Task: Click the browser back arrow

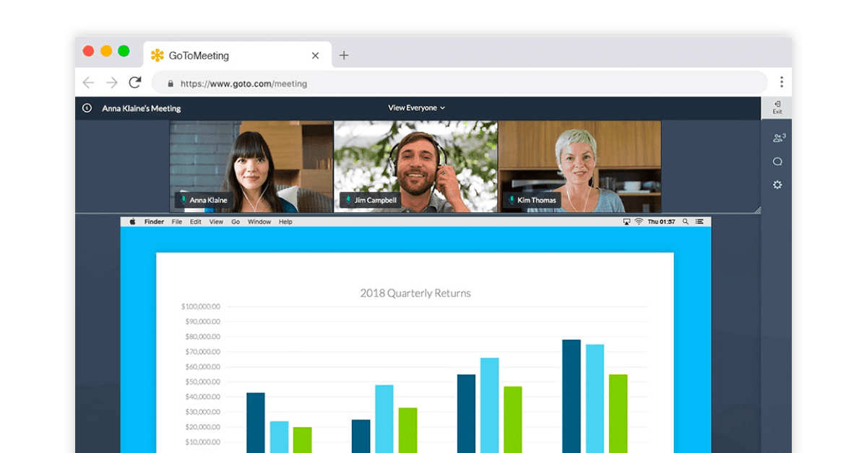Action: pyautogui.click(x=88, y=83)
